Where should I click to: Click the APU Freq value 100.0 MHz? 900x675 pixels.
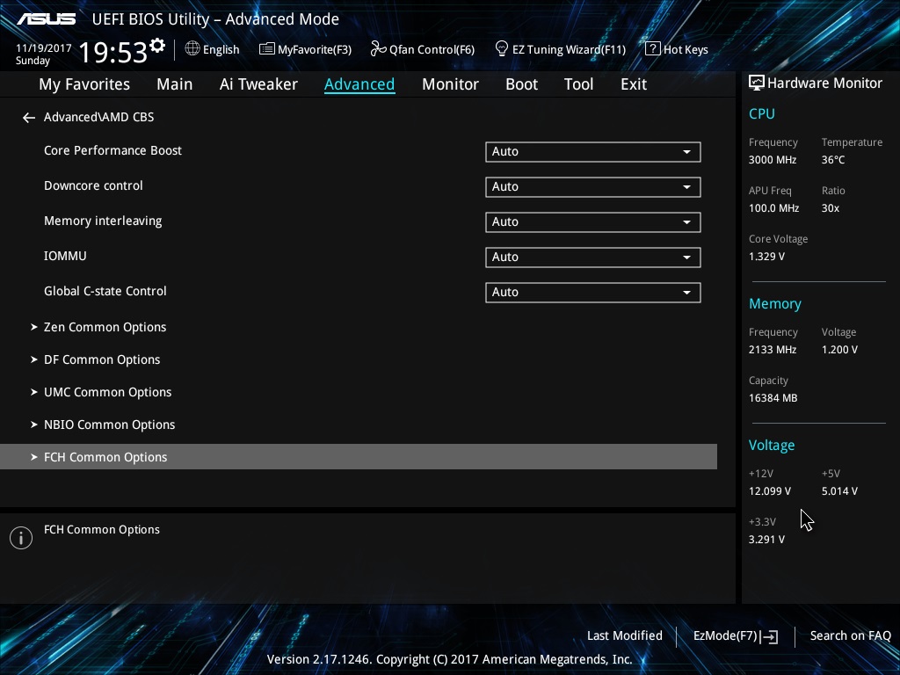point(773,208)
